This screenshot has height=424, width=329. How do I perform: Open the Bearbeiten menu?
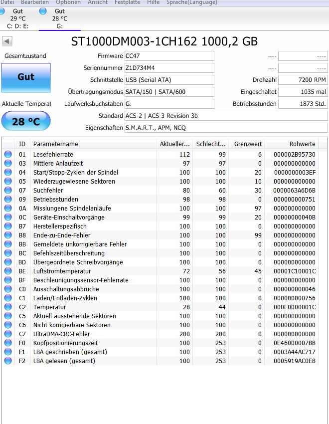click(x=35, y=2)
